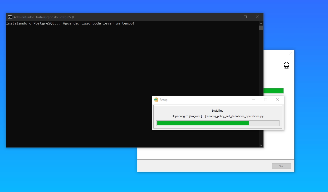Maximize the Administrador command prompt window
The width and height of the screenshot is (328, 192).
pos(245,17)
